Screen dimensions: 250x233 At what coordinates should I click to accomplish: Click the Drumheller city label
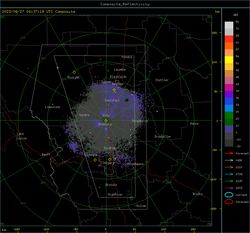click(163, 137)
